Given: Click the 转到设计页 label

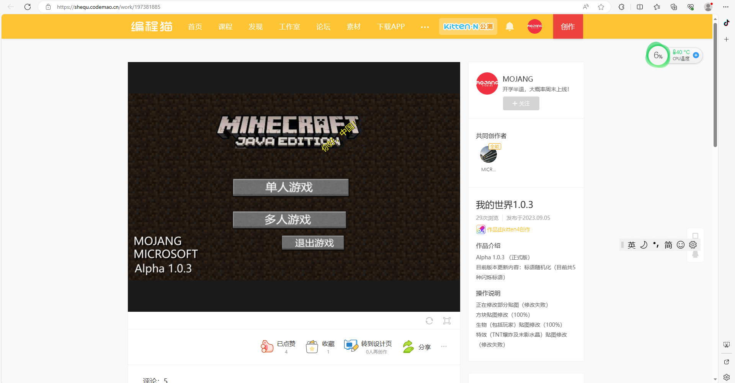Looking at the screenshot, I should 376,344.
